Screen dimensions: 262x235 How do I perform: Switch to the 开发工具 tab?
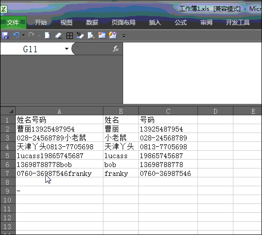tap(238, 22)
